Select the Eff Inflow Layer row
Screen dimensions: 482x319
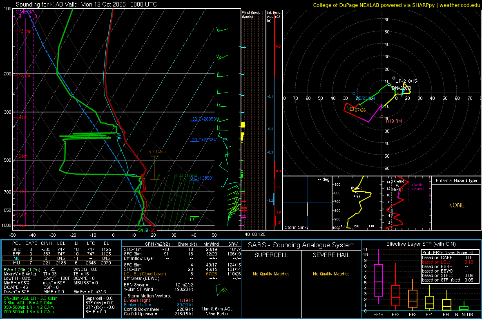click(x=182, y=258)
